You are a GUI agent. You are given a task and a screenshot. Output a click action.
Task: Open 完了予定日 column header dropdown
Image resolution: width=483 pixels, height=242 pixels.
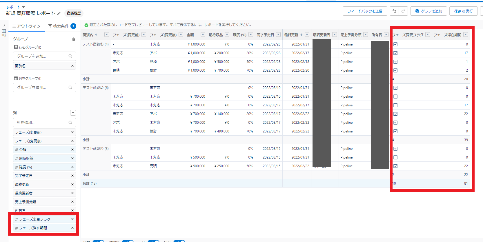coord(278,34)
